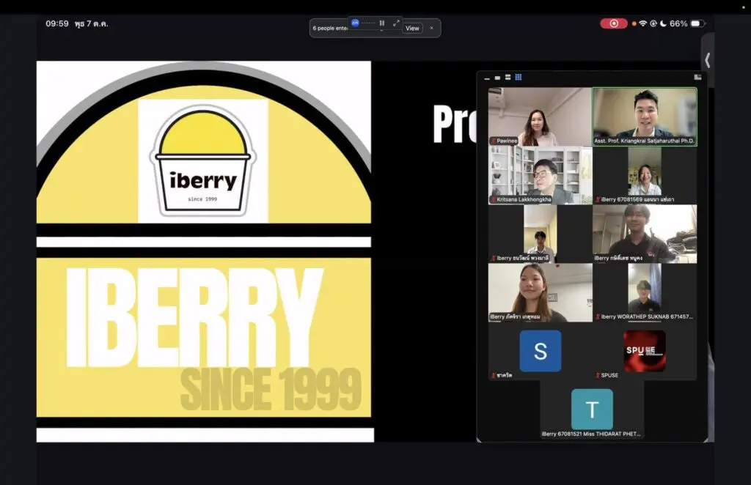Screen dimensions: 751x485
Task: Click the '6 people ente' notification text
Action: pos(330,29)
